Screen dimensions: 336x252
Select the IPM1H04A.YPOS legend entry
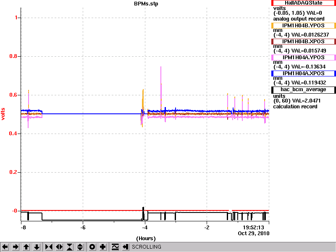click(x=303, y=58)
